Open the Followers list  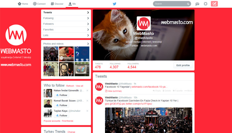point(66,24)
